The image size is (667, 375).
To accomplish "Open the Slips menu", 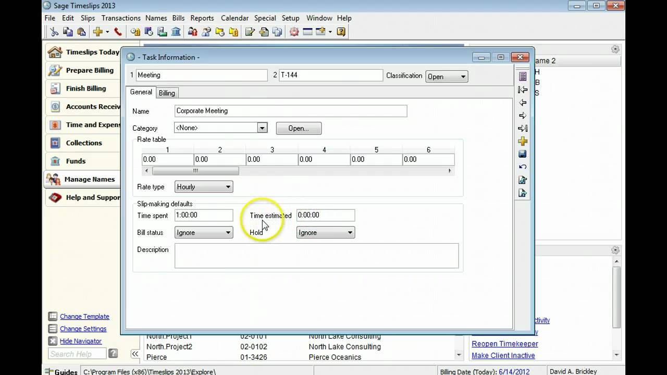I will pos(88,18).
